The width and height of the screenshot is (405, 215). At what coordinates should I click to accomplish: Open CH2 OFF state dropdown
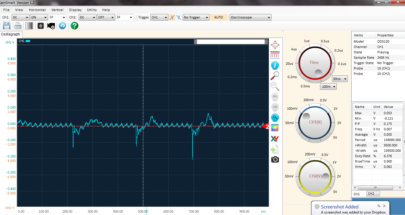coord(106,17)
